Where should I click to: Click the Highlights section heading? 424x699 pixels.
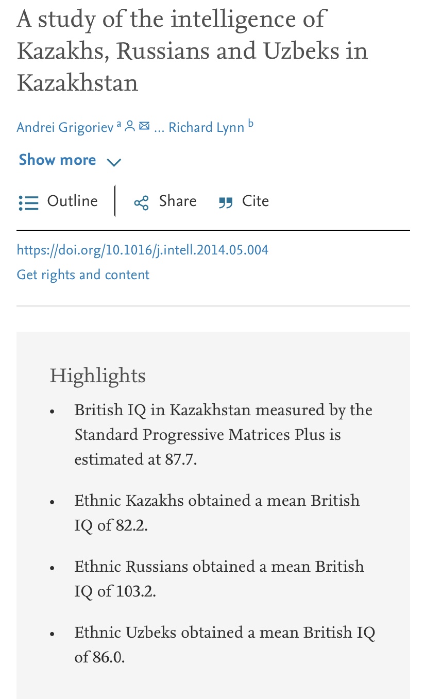(x=97, y=376)
